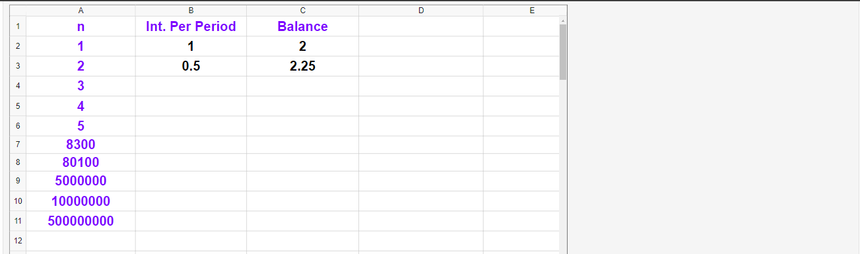Select row 4 header
The image size is (860, 254).
[18, 86]
